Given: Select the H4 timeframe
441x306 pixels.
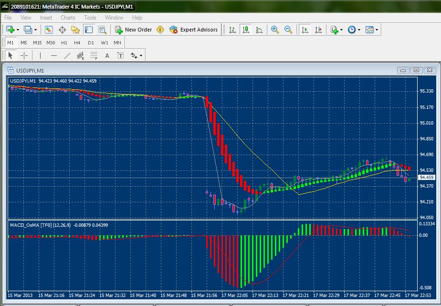Looking at the screenshot, I should tap(77, 42).
